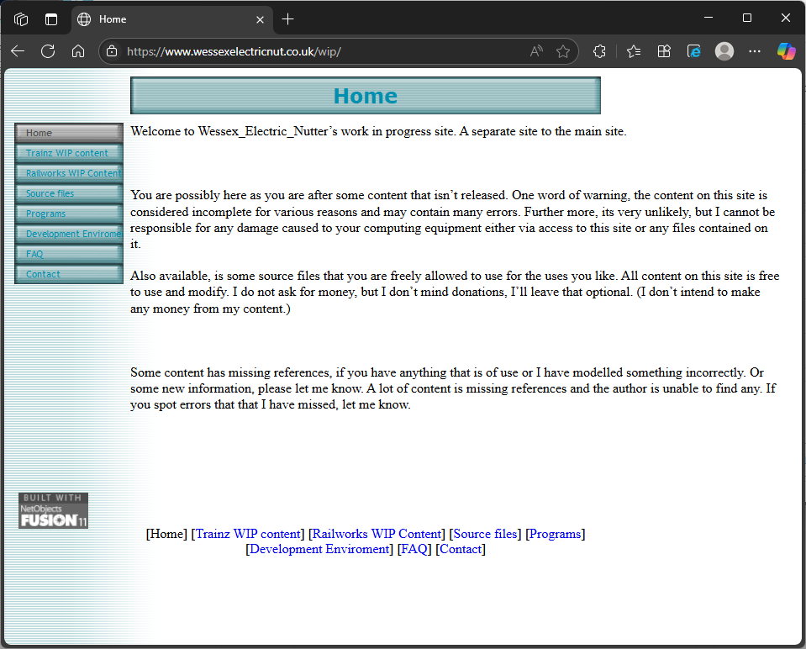Click the Internet Explorer mode icon

click(x=694, y=51)
